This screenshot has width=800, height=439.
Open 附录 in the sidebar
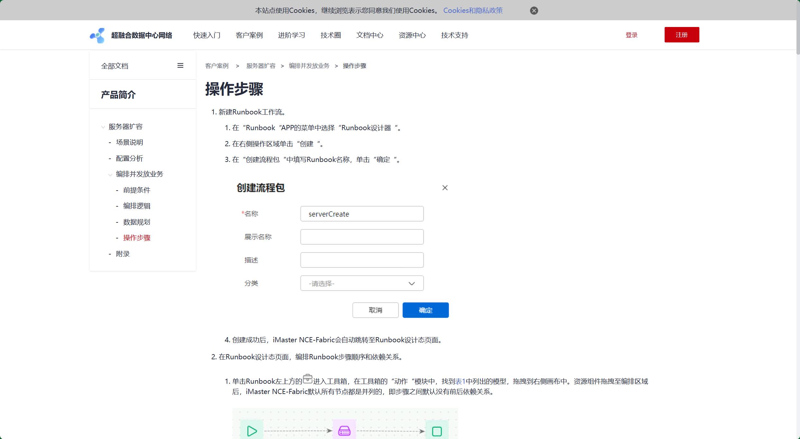click(123, 254)
